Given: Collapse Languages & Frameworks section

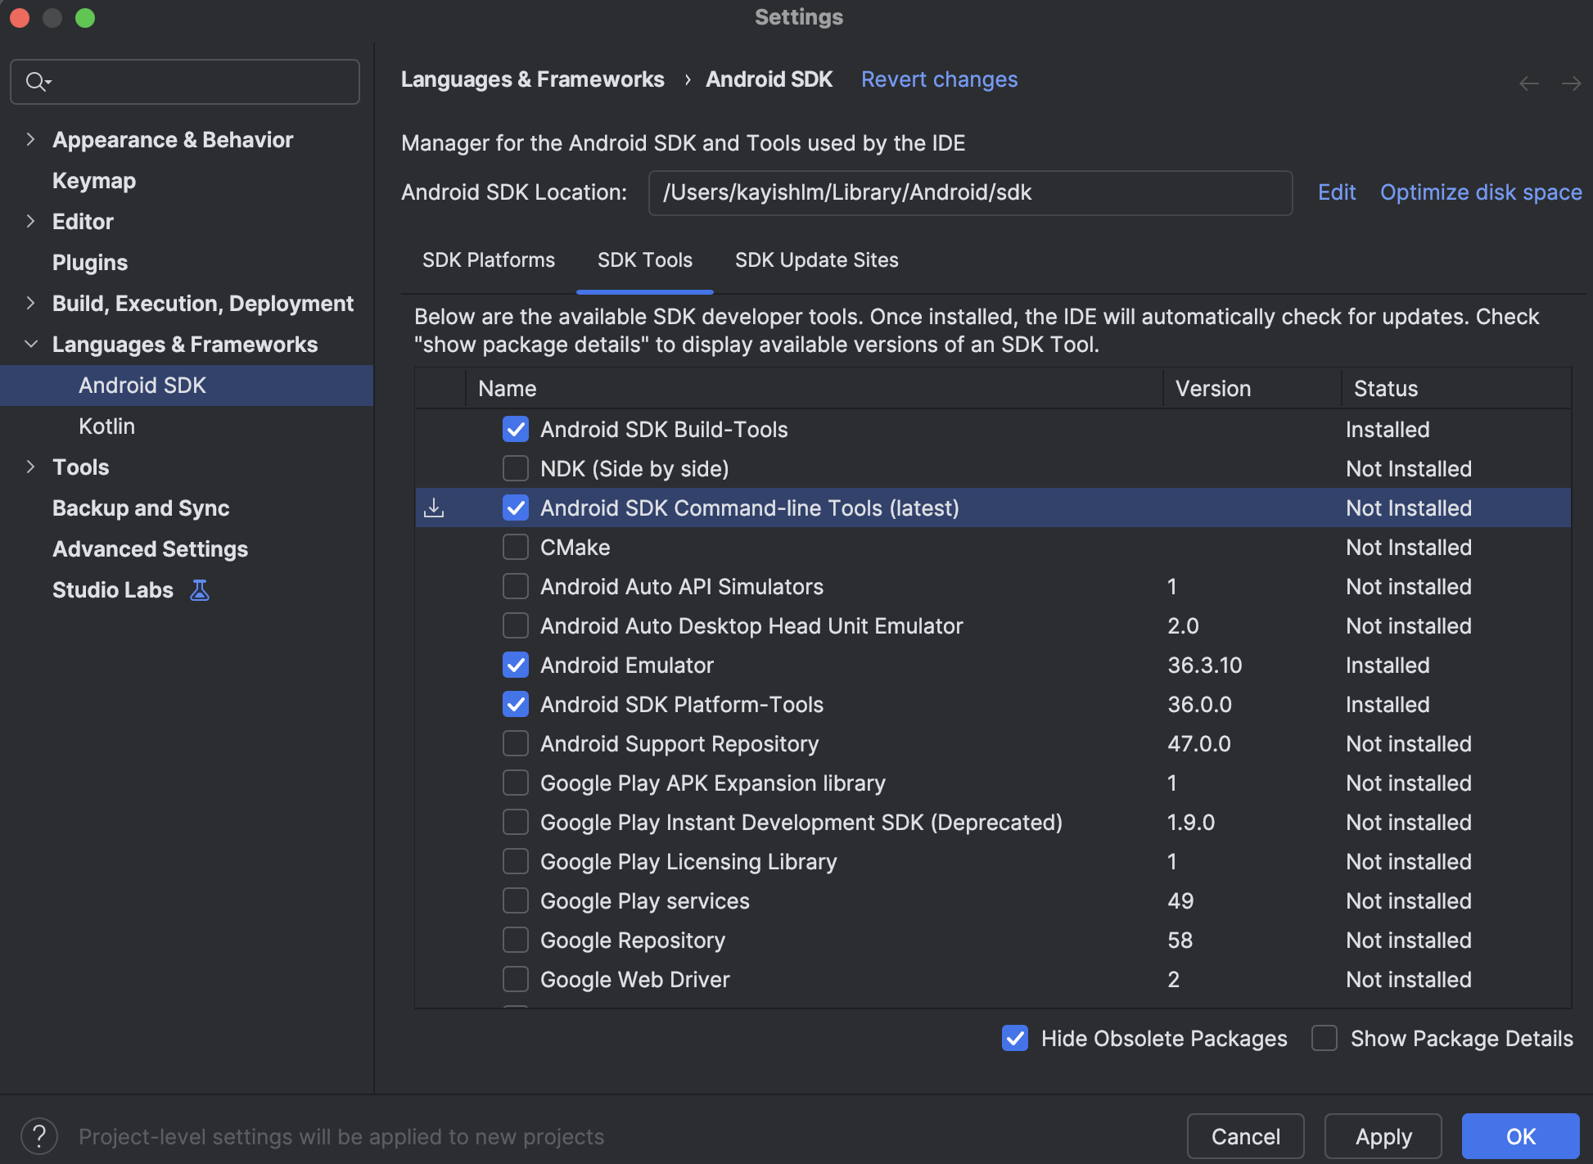Looking at the screenshot, I should (31, 345).
